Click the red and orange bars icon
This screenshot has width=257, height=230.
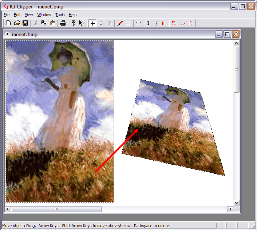click(163, 23)
